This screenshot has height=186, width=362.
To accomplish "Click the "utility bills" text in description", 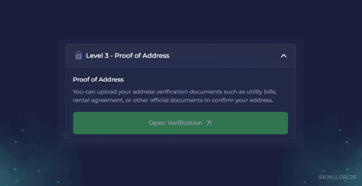I will coord(261,92).
